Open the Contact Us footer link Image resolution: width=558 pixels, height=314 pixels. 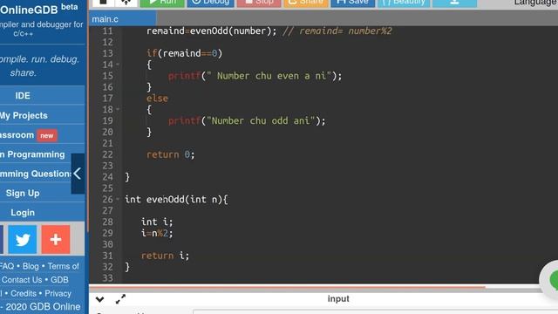tap(22, 280)
